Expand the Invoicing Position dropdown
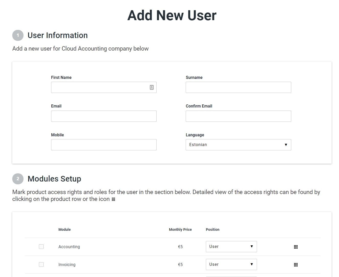The height and width of the screenshot is (277, 339). pyautogui.click(x=231, y=264)
